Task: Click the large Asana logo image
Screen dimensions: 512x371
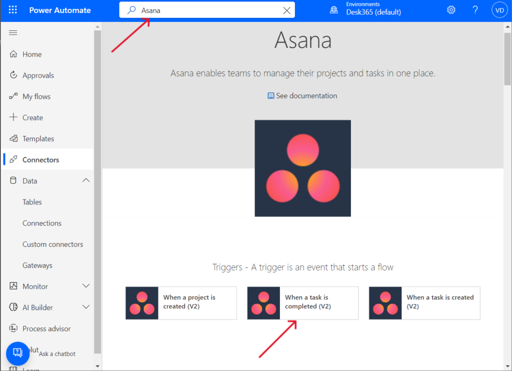Action: (302, 168)
